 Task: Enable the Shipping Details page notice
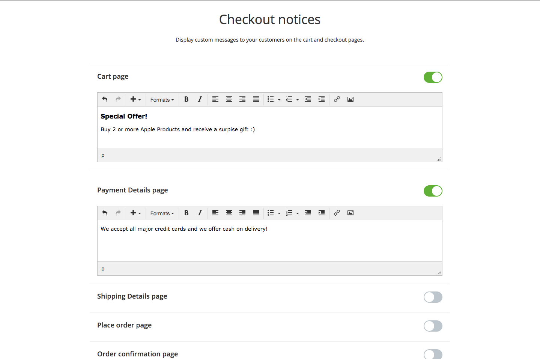pyautogui.click(x=433, y=297)
